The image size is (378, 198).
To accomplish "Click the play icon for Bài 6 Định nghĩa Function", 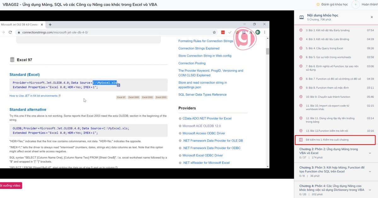I will click(x=301, y=66).
